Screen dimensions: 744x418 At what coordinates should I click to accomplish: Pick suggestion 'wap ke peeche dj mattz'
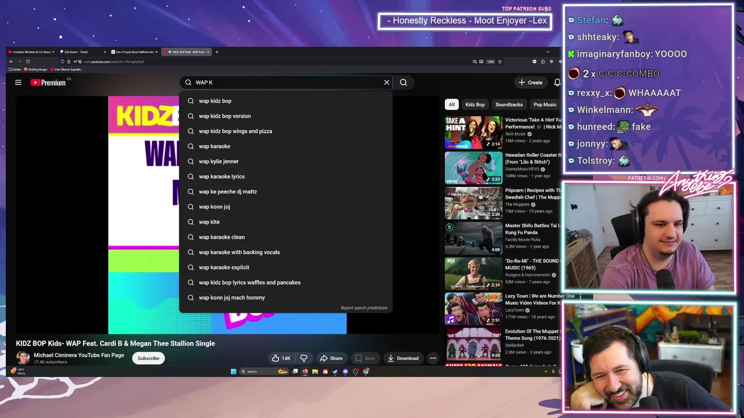(285, 192)
